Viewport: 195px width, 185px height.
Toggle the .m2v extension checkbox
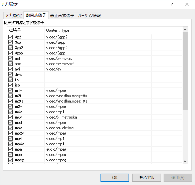pos(11,107)
